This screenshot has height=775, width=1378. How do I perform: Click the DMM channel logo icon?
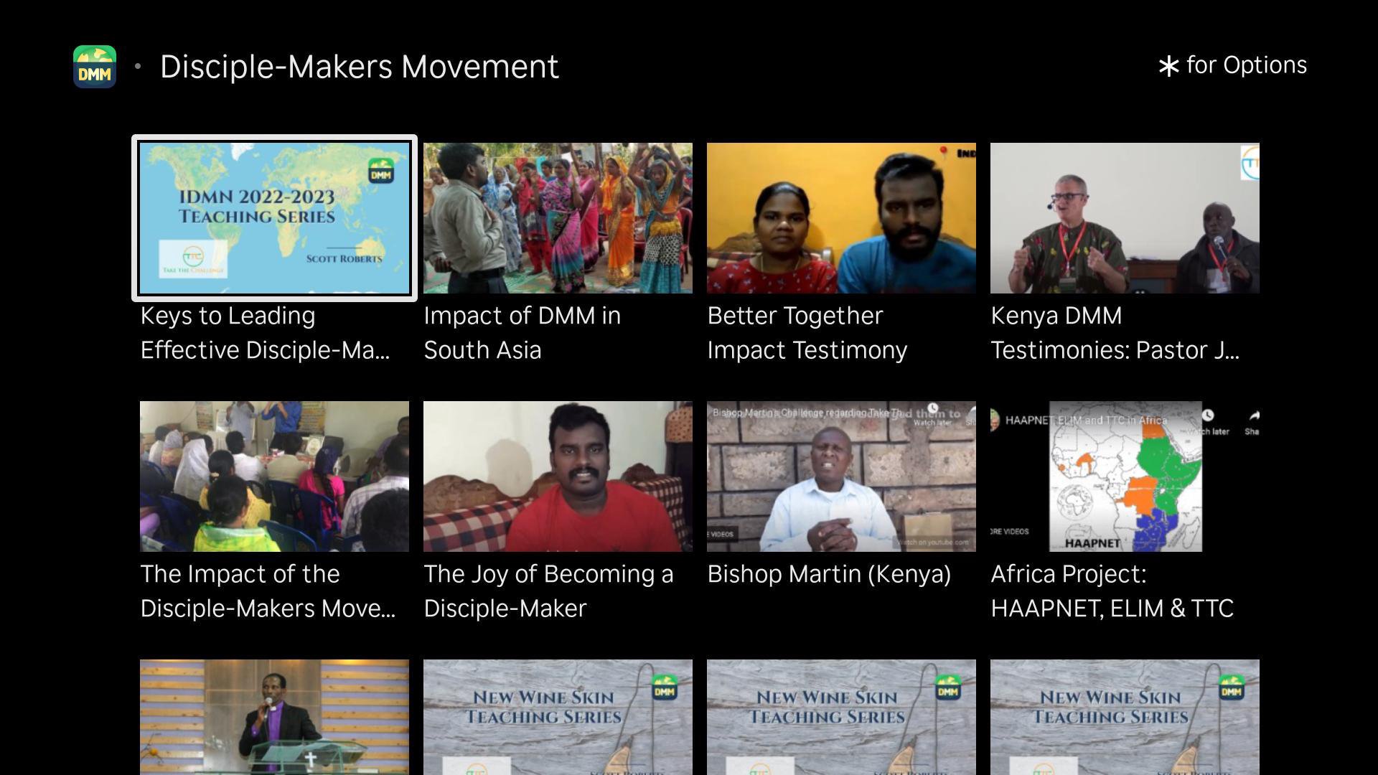(95, 67)
